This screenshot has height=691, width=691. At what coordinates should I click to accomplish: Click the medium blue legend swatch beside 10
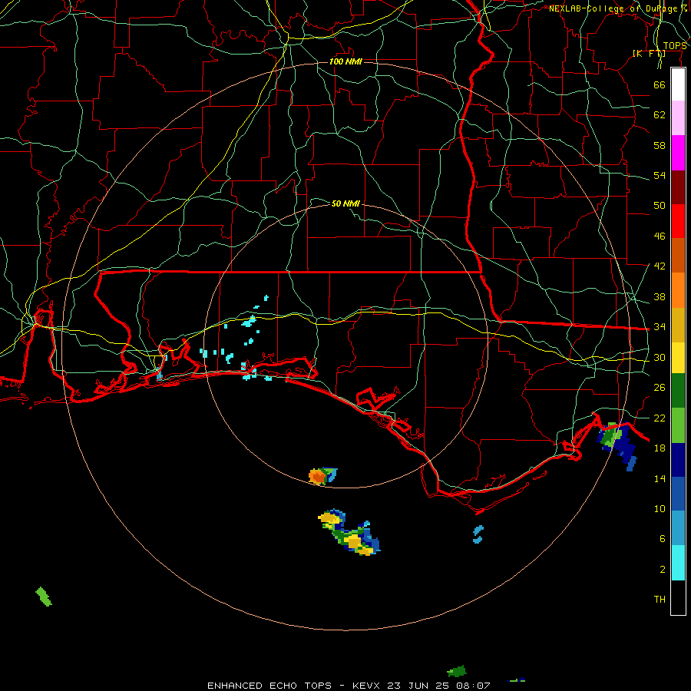click(678, 494)
